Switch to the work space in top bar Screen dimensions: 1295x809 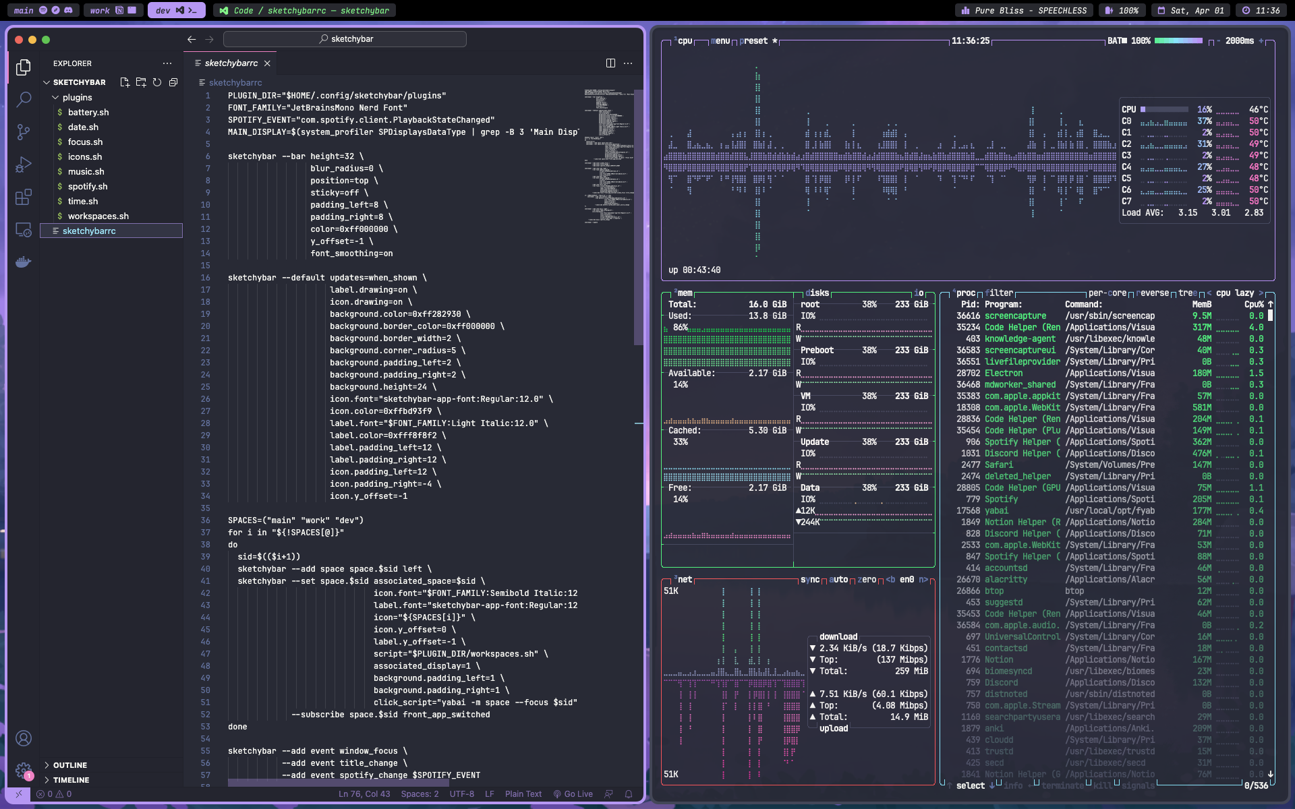[113, 10]
